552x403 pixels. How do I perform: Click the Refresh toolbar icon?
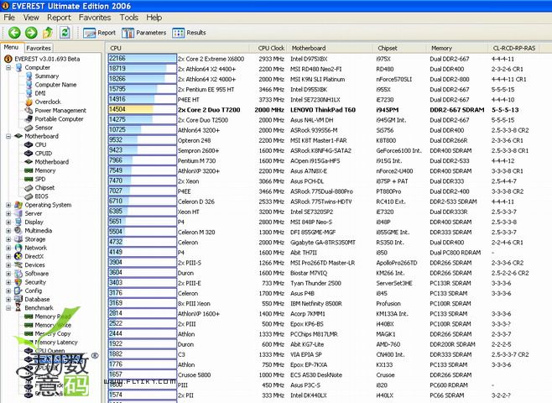[65, 33]
